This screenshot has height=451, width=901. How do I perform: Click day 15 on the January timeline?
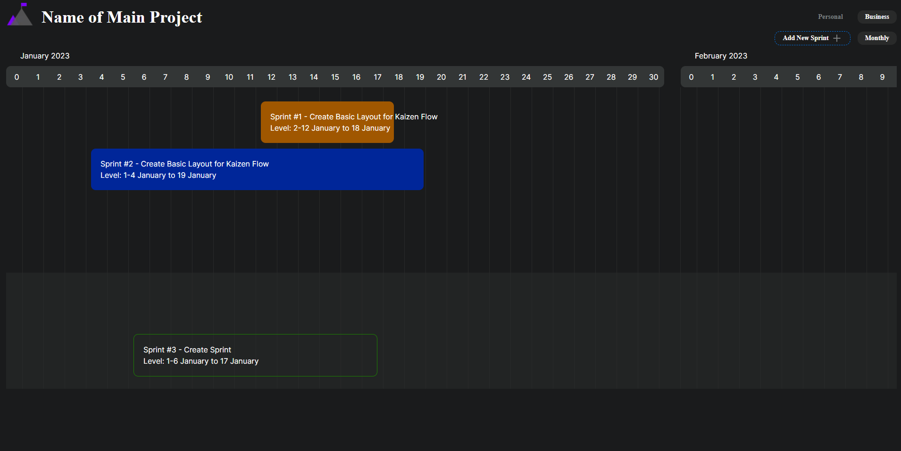(335, 76)
